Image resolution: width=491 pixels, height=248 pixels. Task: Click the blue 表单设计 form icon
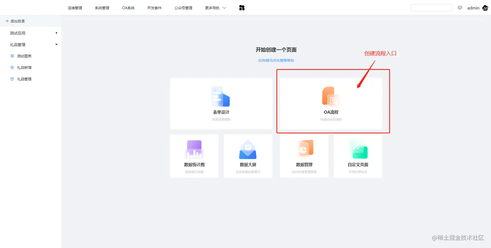click(221, 97)
